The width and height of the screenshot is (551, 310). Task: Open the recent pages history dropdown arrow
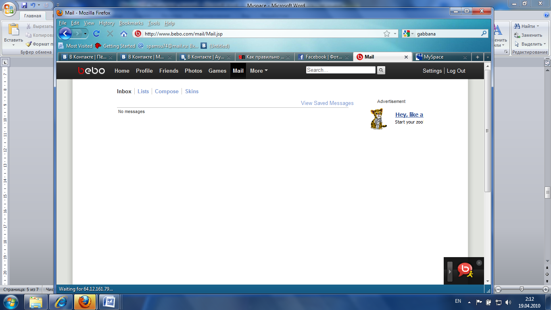(x=86, y=34)
